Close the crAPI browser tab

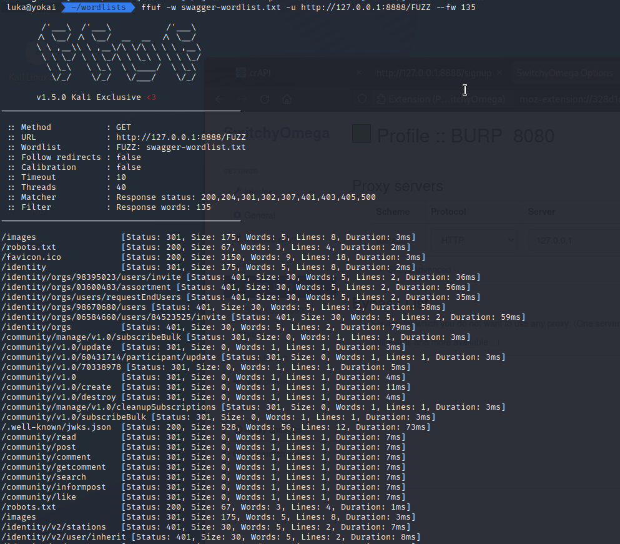(x=358, y=73)
